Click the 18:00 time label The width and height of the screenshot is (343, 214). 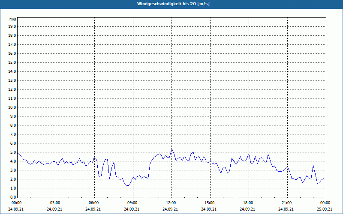click(x=249, y=203)
